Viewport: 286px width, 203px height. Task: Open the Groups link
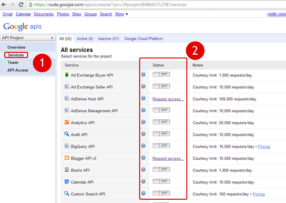coord(91,14)
